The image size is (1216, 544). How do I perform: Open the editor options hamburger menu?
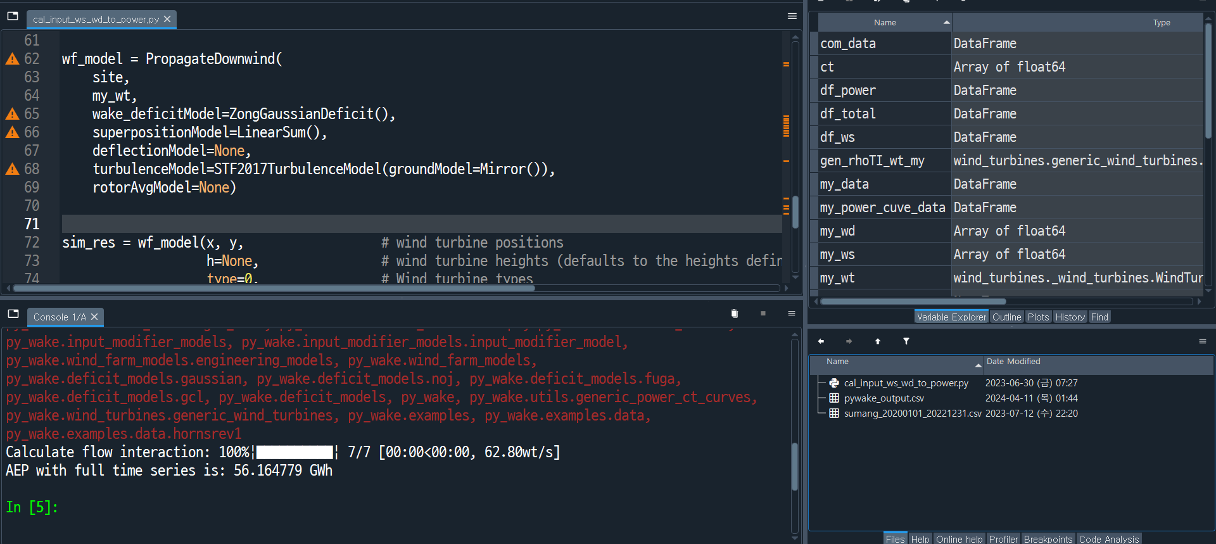point(792,16)
